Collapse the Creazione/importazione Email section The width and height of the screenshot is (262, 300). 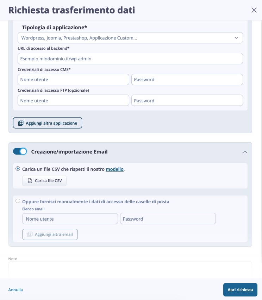click(245, 152)
